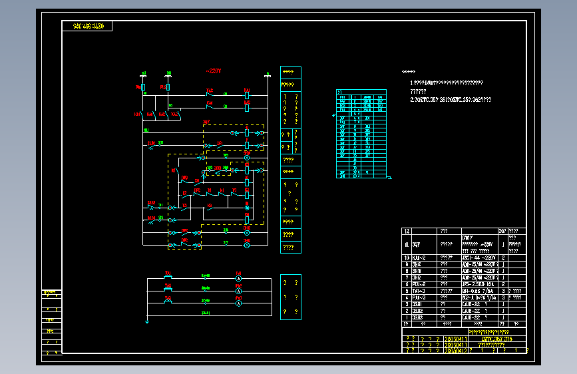Select the 3QF breaker label
The height and width of the screenshot is (374, 577).
click(206, 122)
